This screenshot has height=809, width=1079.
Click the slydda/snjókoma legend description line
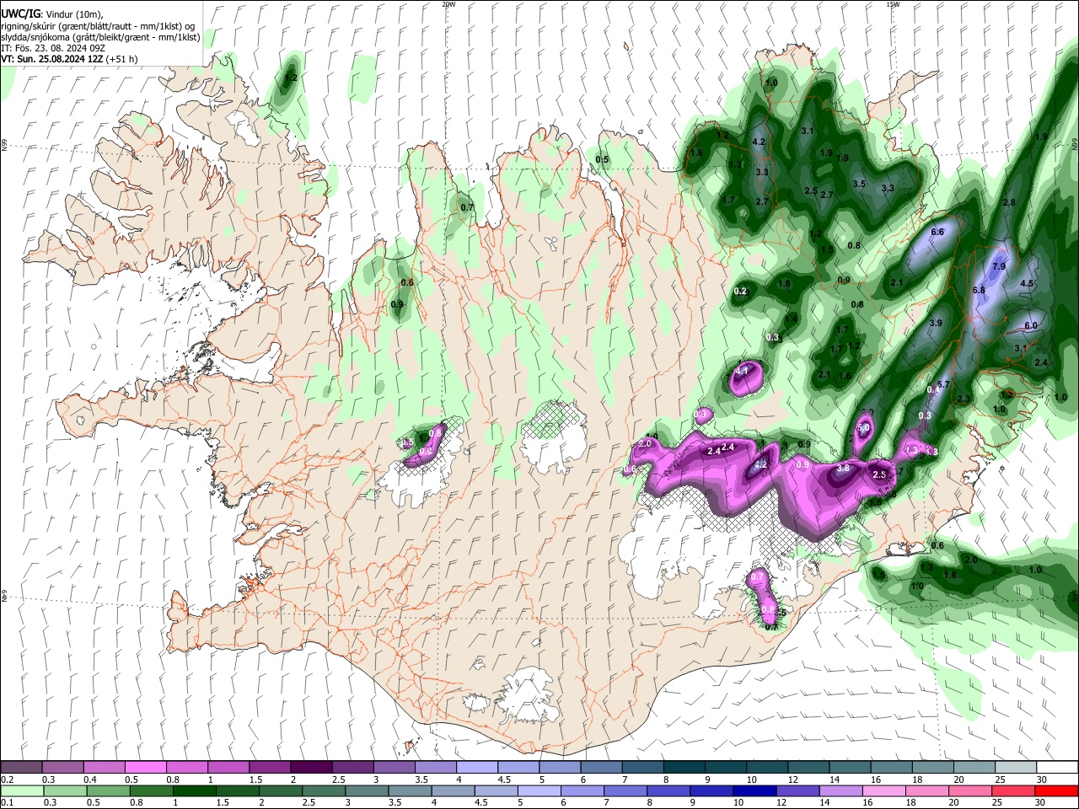100,37
